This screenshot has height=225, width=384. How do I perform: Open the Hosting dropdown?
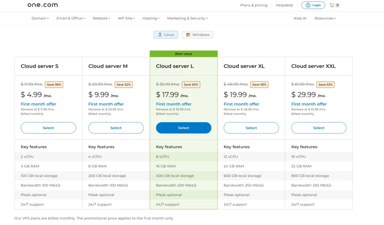(x=150, y=18)
